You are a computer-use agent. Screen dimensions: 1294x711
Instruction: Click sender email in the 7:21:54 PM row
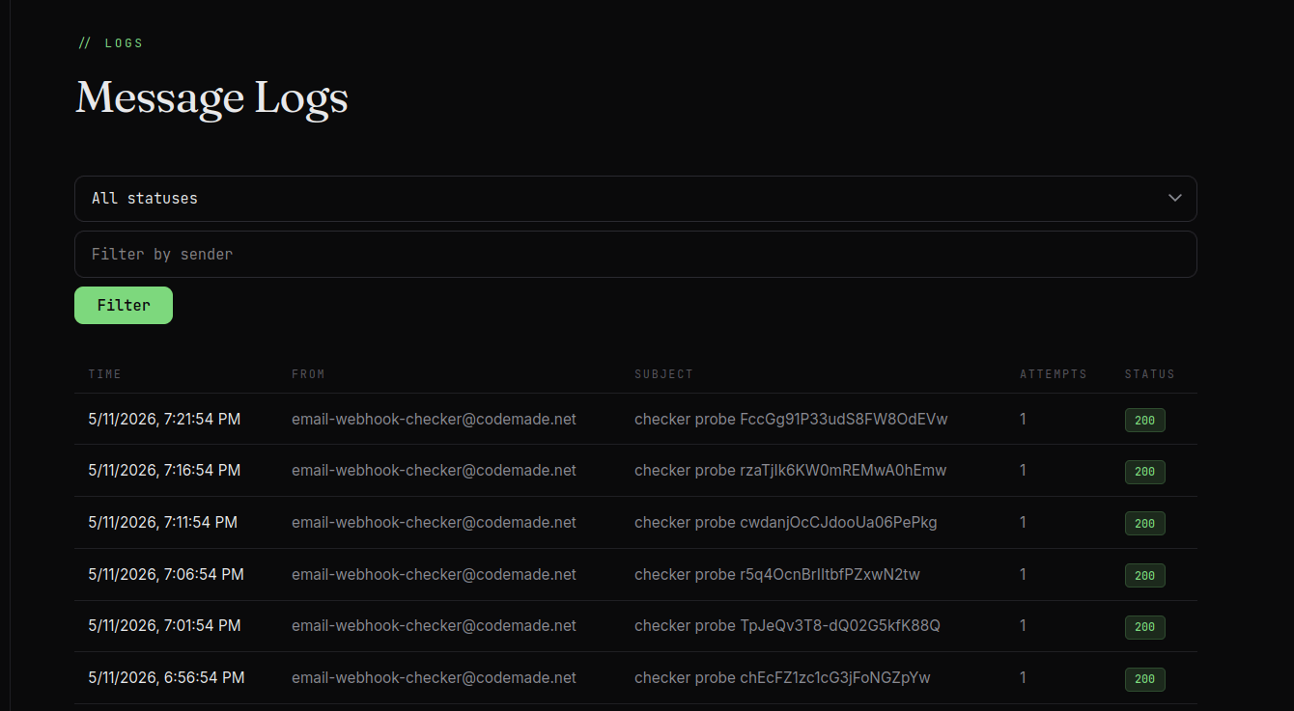[x=434, y=419]
